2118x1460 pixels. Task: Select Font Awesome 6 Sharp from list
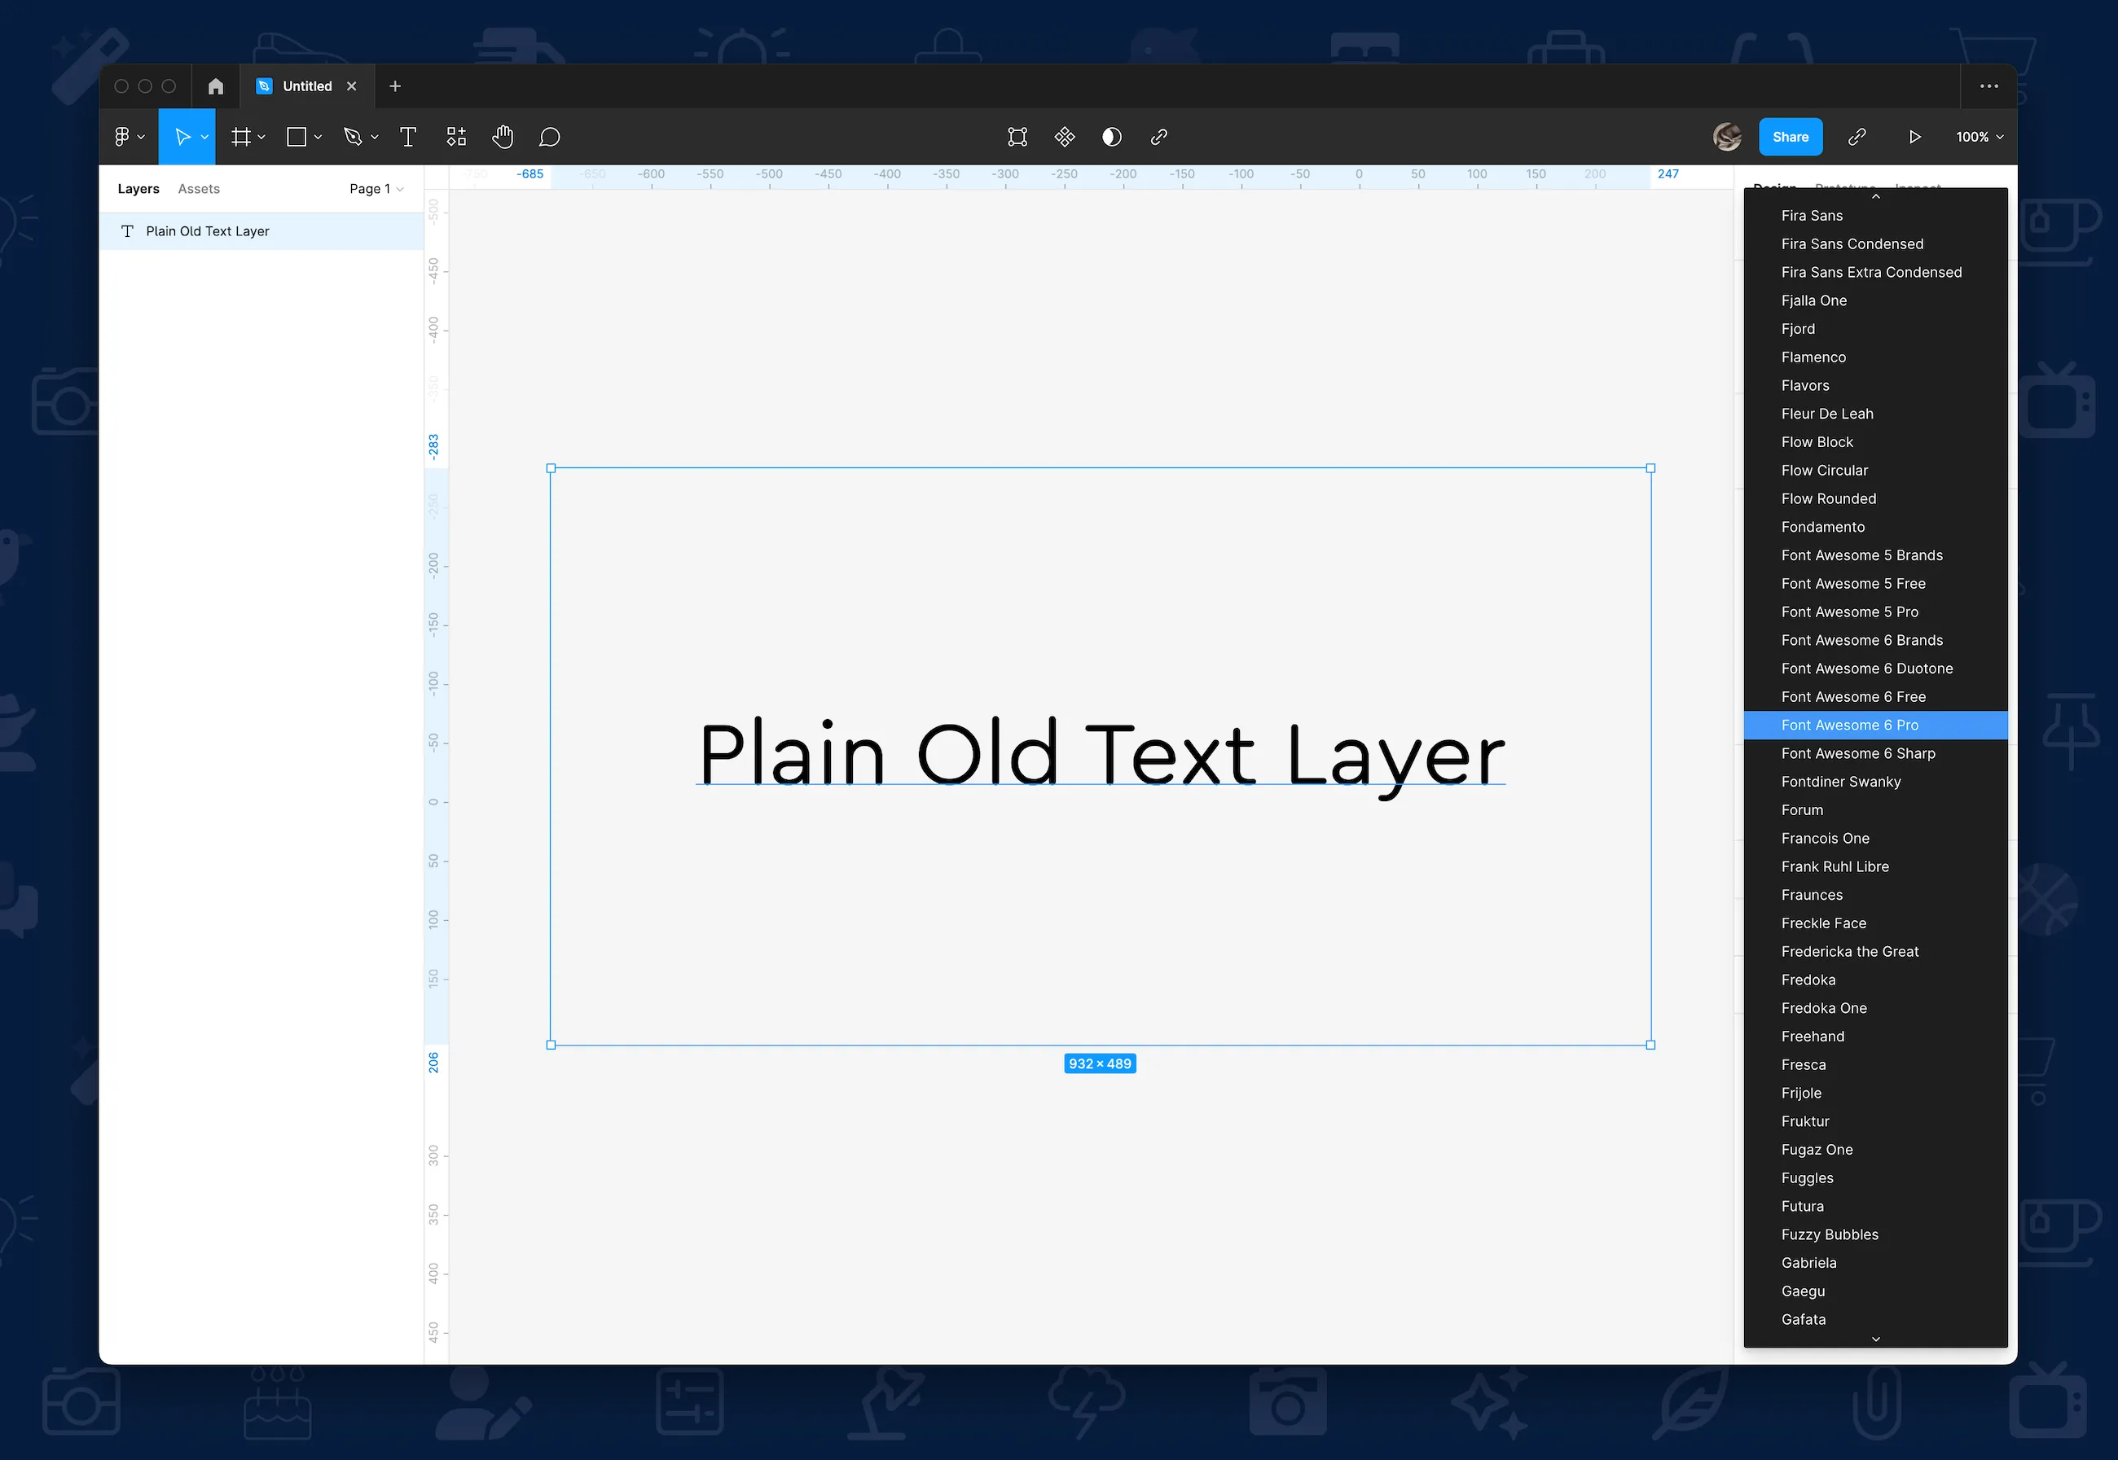click(x=1858, y=753)
